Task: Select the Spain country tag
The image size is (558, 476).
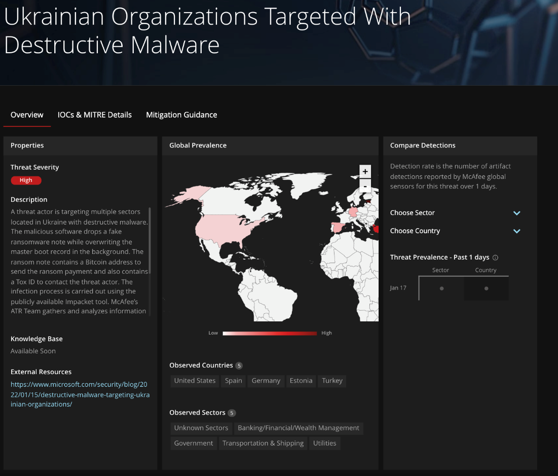Action: coord(233,381)
